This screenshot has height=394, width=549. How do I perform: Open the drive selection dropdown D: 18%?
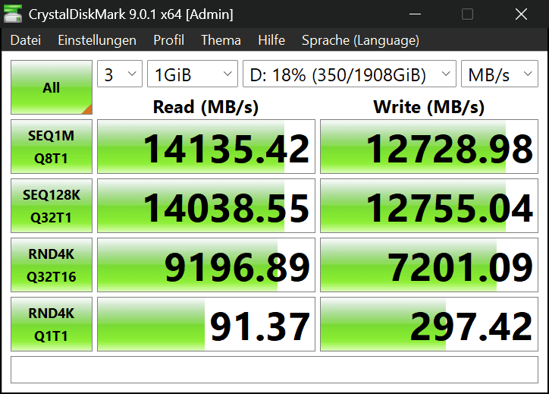[350, 74]
